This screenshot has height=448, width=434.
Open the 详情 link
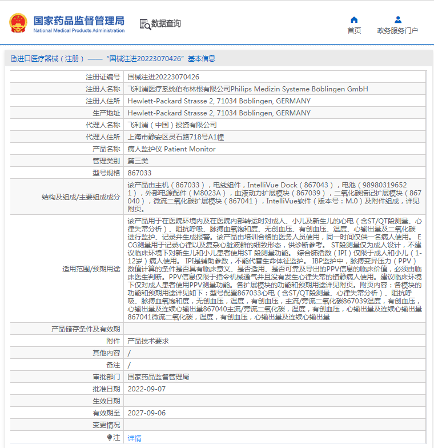click(135, 438)
